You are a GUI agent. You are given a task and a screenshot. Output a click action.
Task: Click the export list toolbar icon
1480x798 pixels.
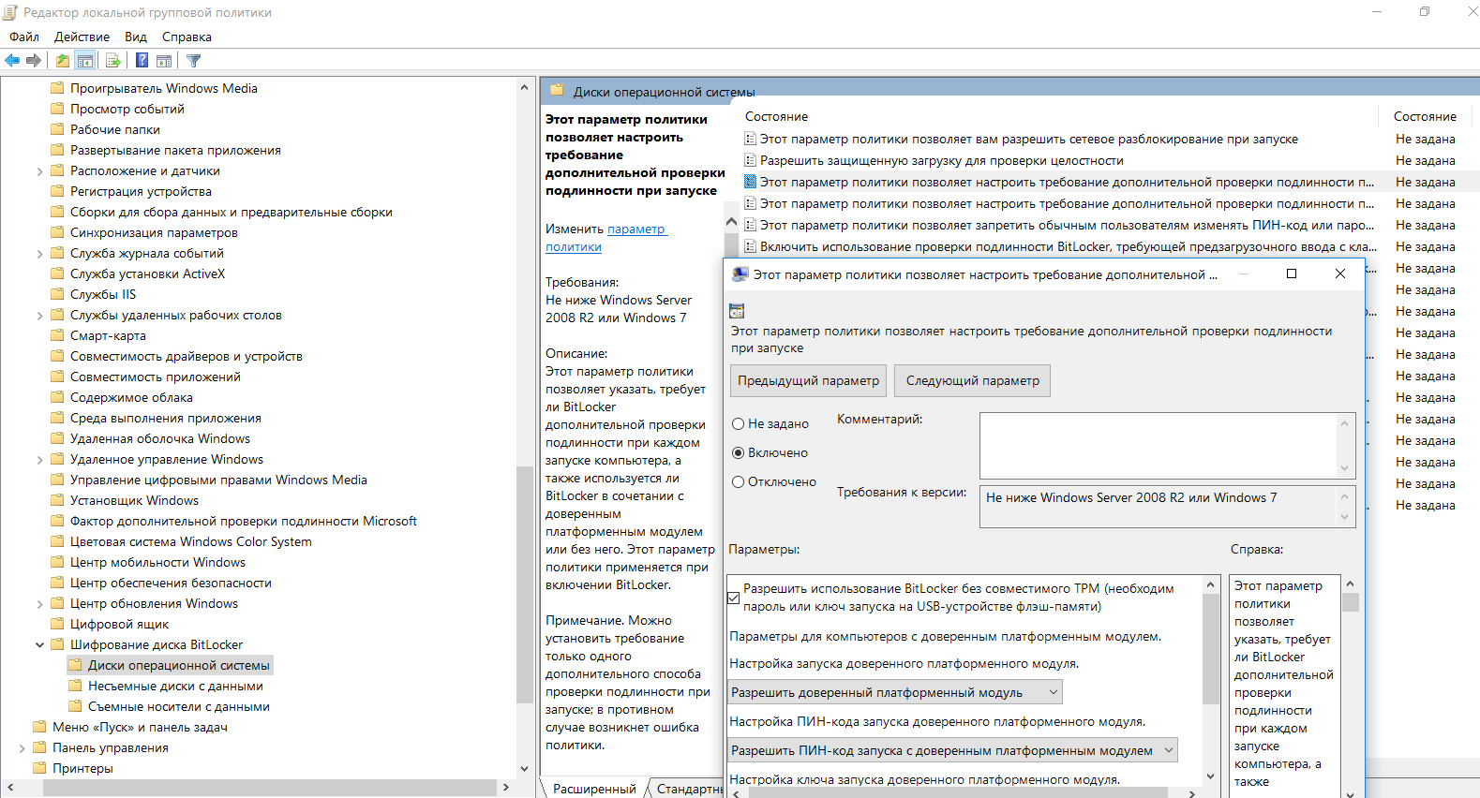(x=112, y=61)
